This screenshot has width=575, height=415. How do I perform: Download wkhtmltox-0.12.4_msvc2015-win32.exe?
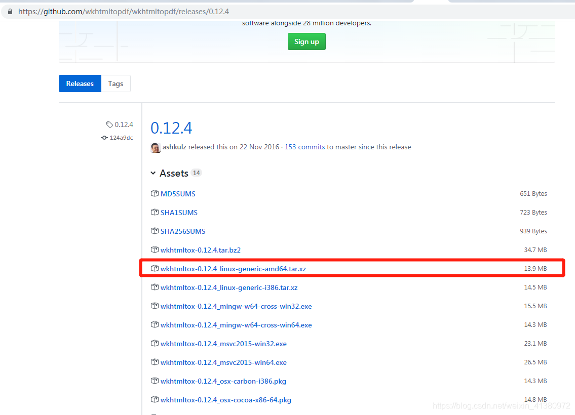(224, 344)
